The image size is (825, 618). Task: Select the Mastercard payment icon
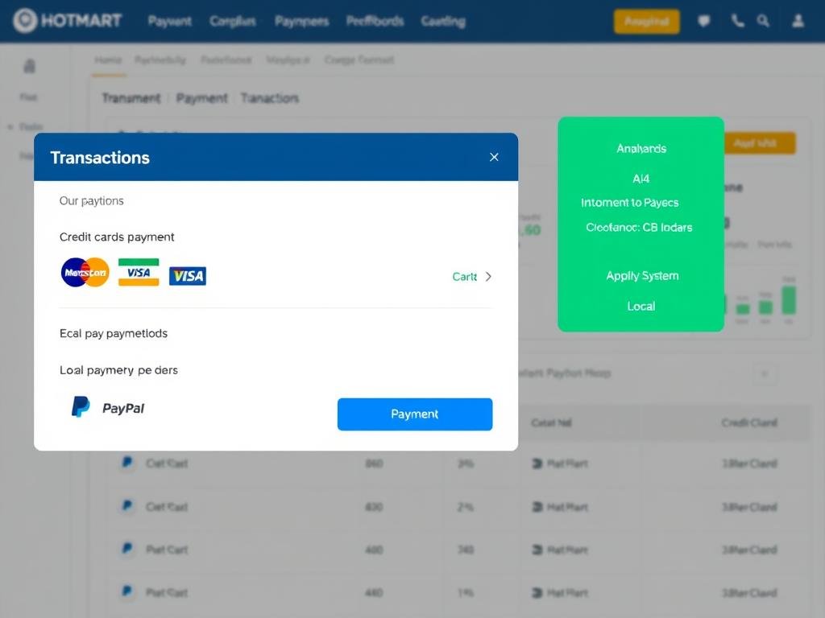(x=84, y=272)
